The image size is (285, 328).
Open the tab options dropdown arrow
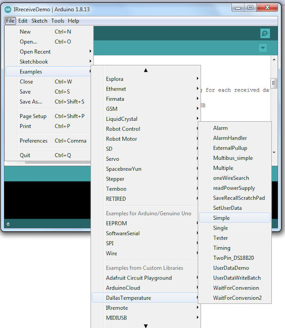(263, 48)
